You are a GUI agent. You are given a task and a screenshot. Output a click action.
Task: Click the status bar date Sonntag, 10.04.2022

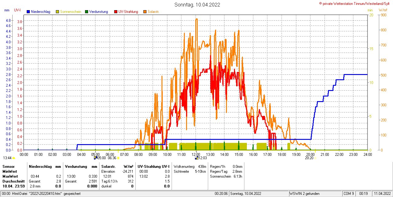coord(246,194)
